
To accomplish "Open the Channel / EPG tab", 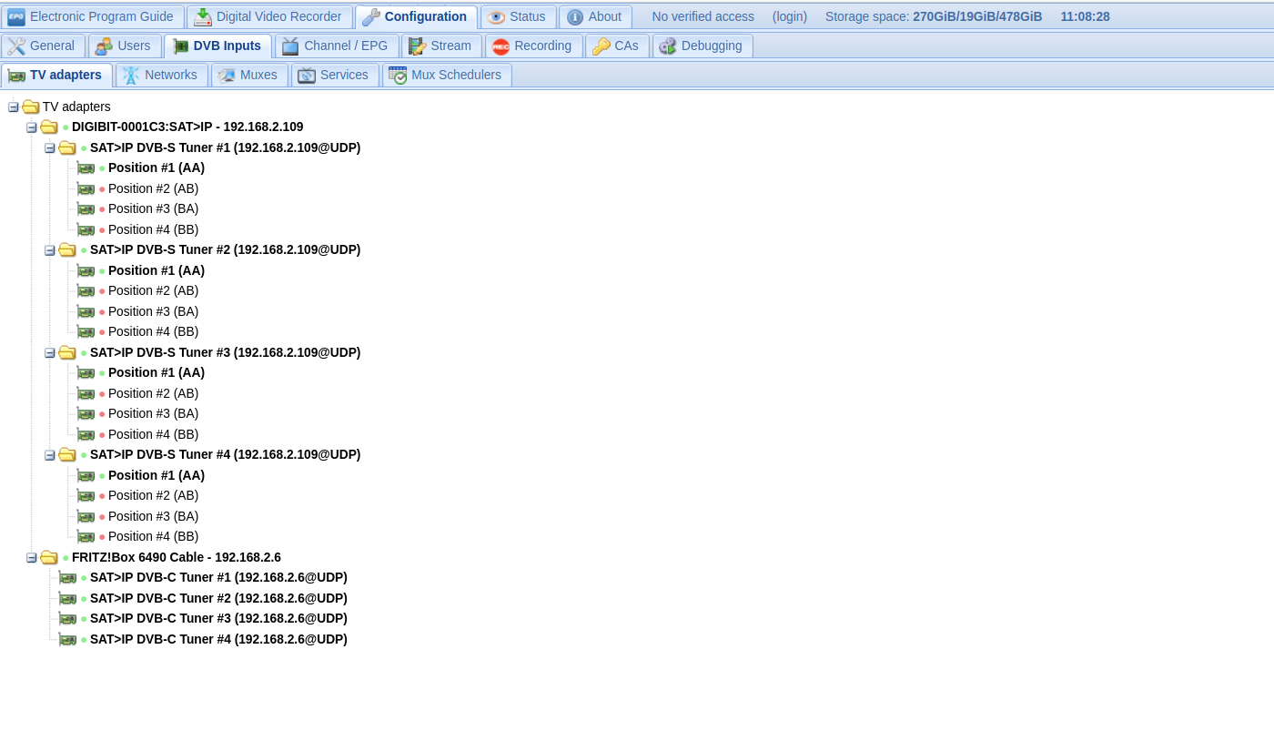I will [x=336, y=46].
